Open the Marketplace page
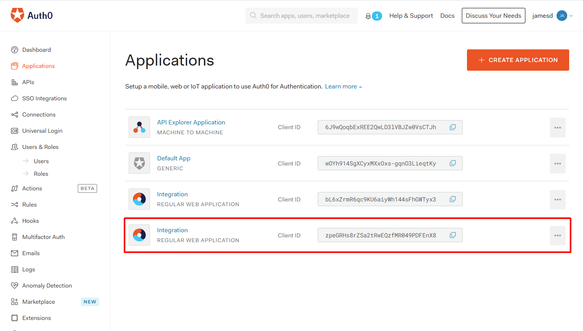583x331 pixels. tap(39, 302)
